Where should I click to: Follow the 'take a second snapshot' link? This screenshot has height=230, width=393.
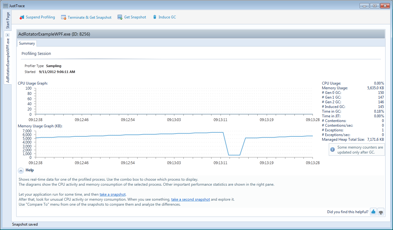191,199
